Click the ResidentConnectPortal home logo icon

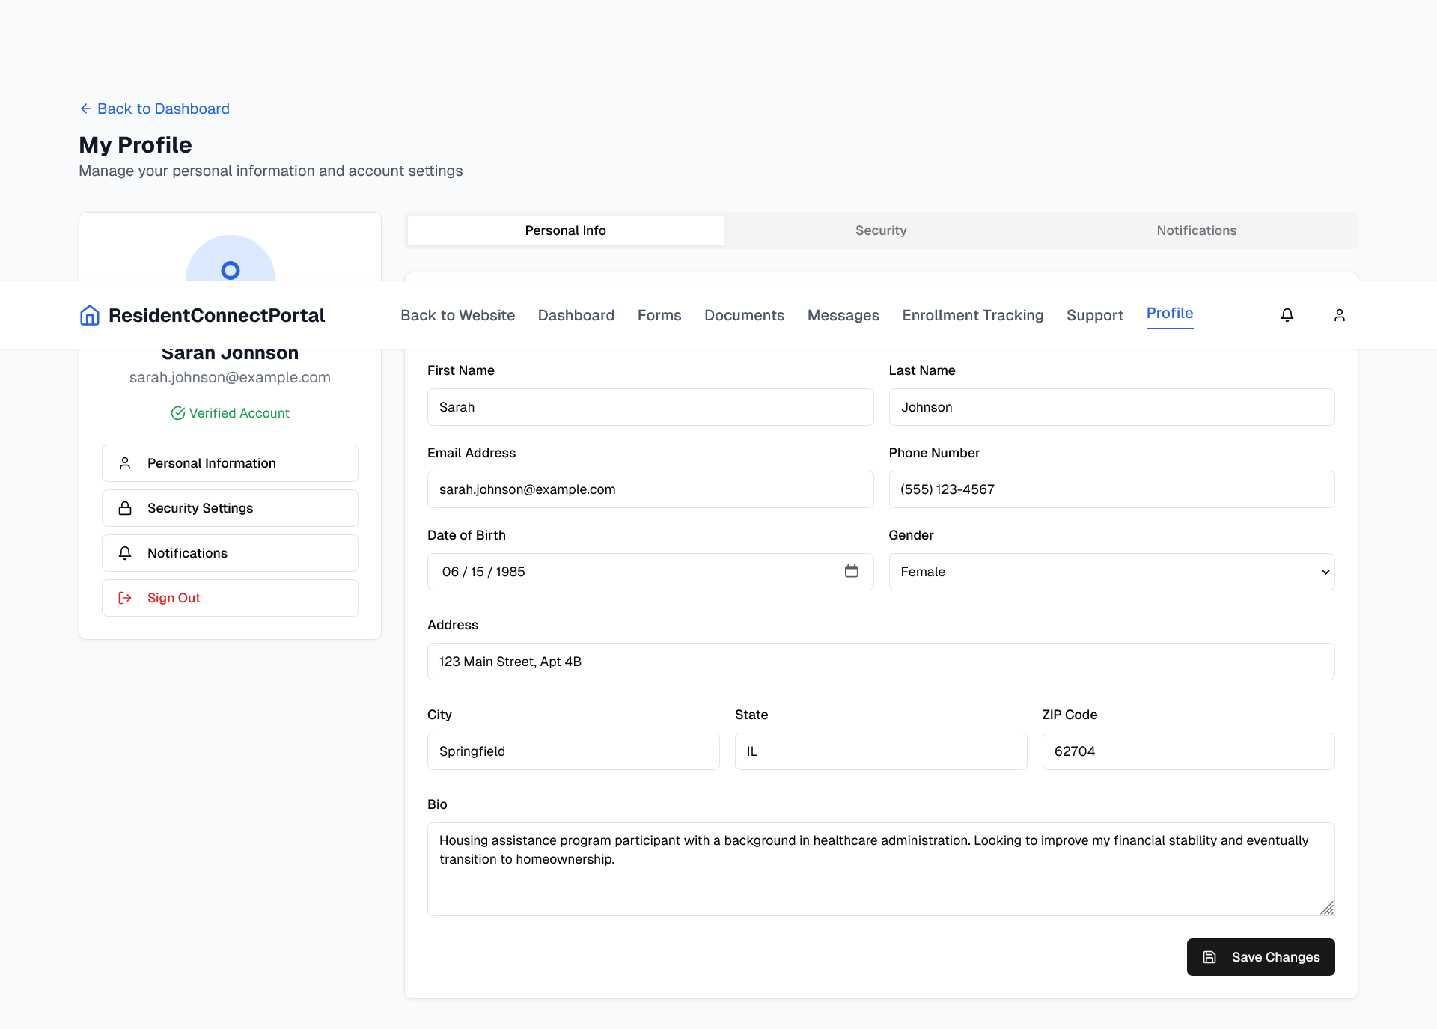[x=90, y=315]
